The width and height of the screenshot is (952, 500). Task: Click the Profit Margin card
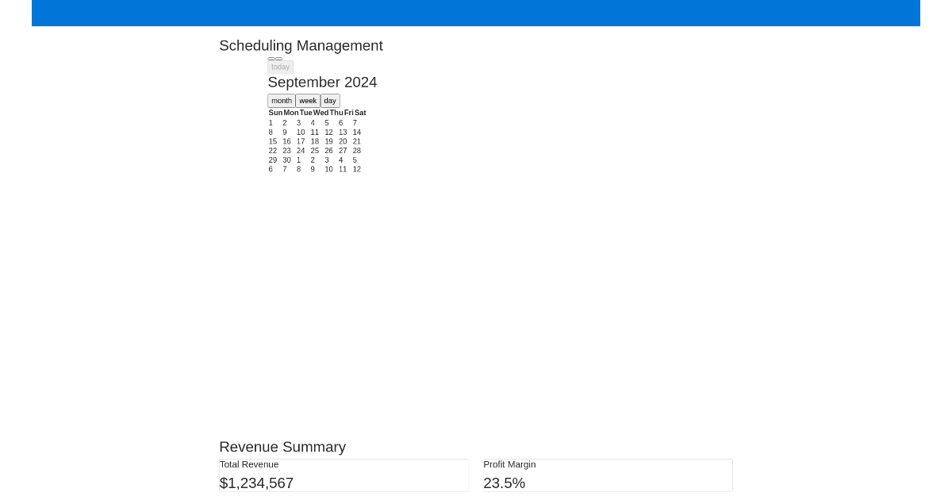point(607,475)
